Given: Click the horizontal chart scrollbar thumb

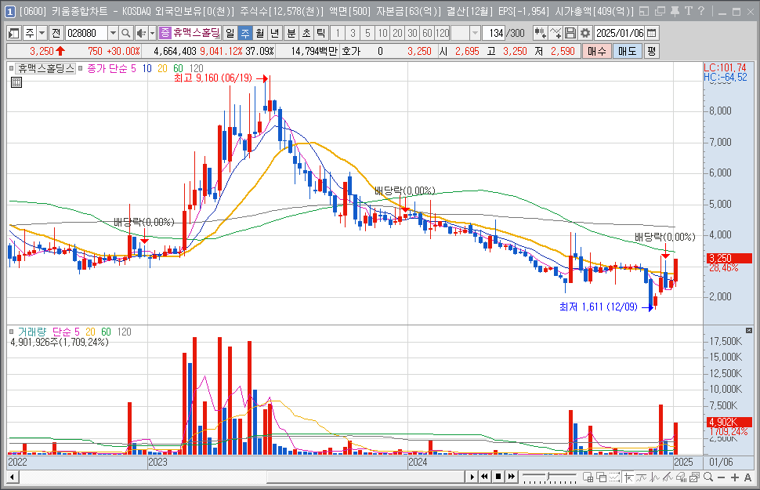Looking at the screenshot, I should coord(364,477).
